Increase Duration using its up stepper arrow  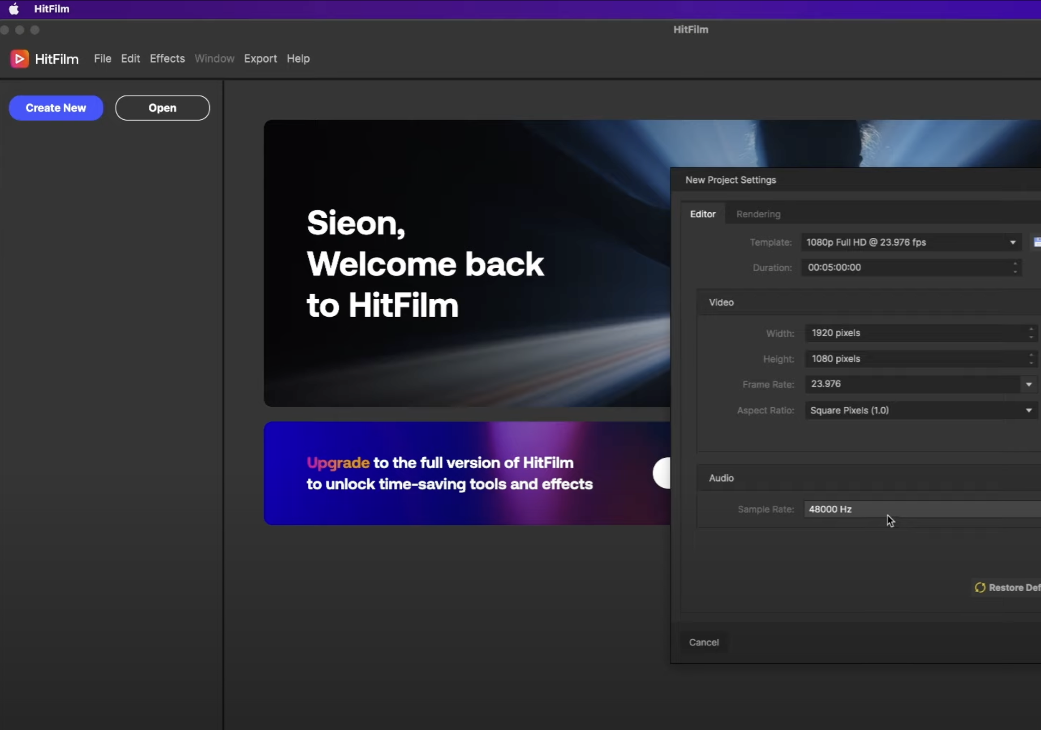point(1015,263)
